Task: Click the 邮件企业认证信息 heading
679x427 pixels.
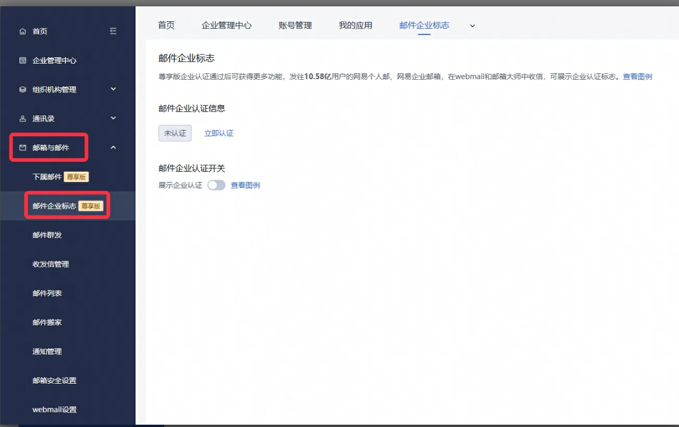Action: [x=192, y=109]
